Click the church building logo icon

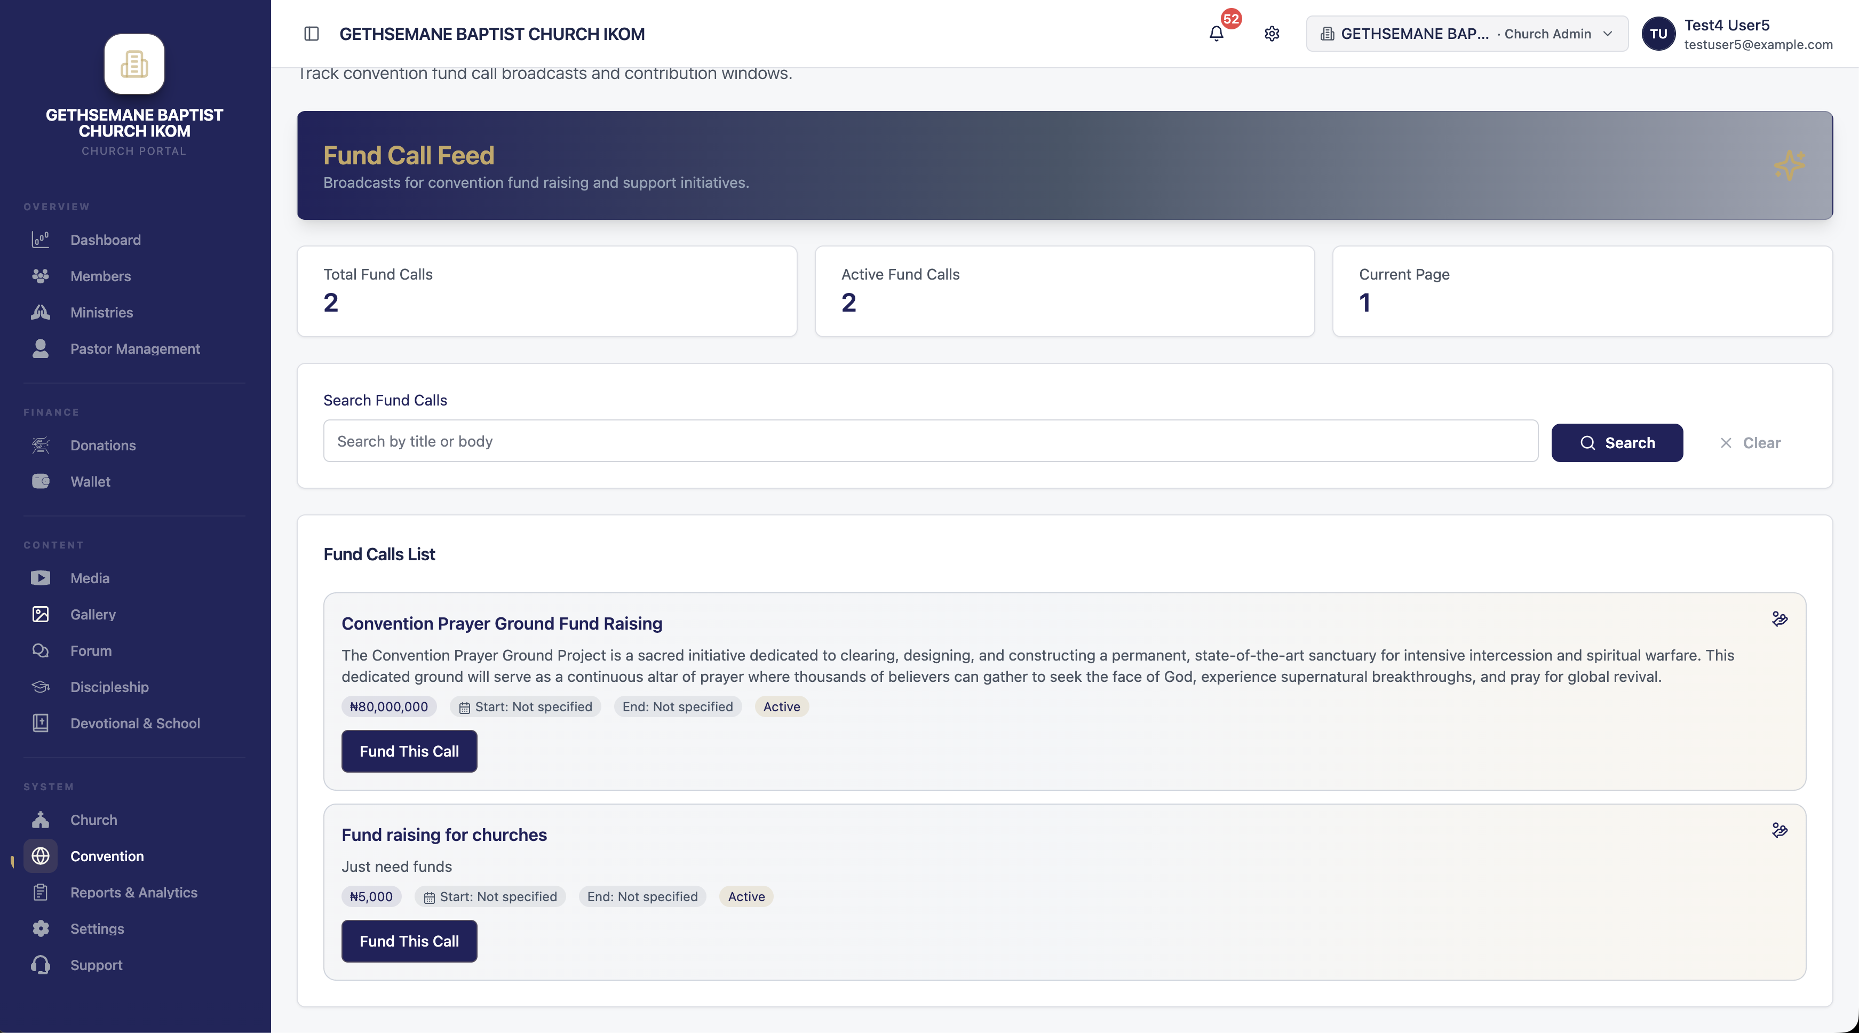[x=134, y=64]
